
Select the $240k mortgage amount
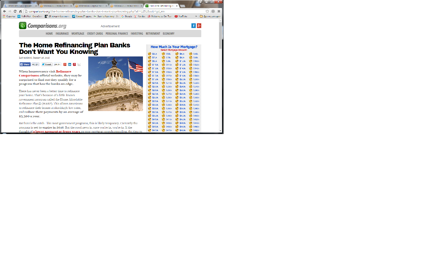point(182,87)
